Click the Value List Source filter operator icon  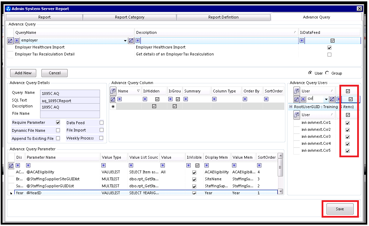pyautogui.click(x=131, y=165)
